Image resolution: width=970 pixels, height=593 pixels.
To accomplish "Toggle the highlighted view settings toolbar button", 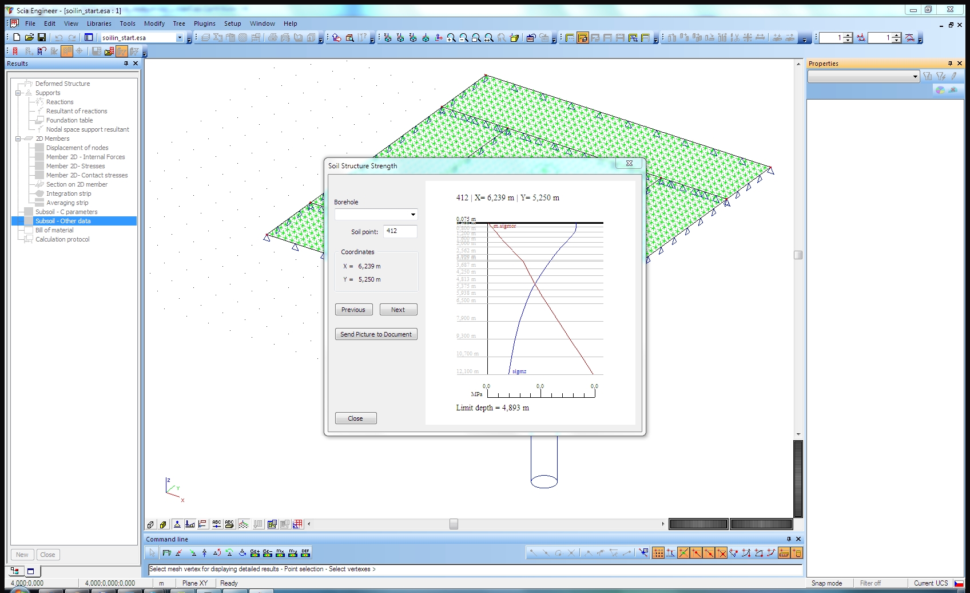I will [x=582, y=38].
